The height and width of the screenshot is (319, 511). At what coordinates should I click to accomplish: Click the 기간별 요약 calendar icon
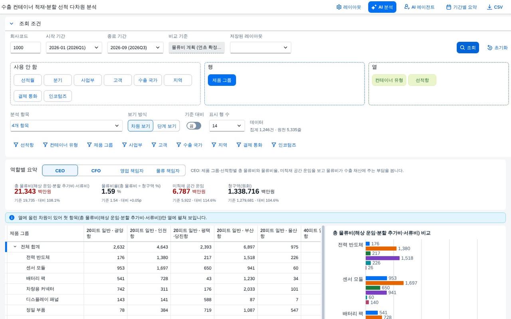point(449,7)
